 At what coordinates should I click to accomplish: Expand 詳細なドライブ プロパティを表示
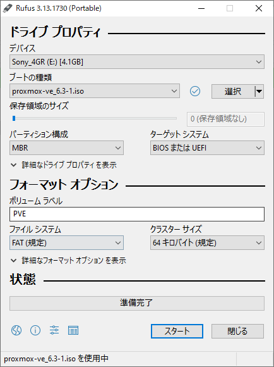pyautogui.click(x=64, y=165)
